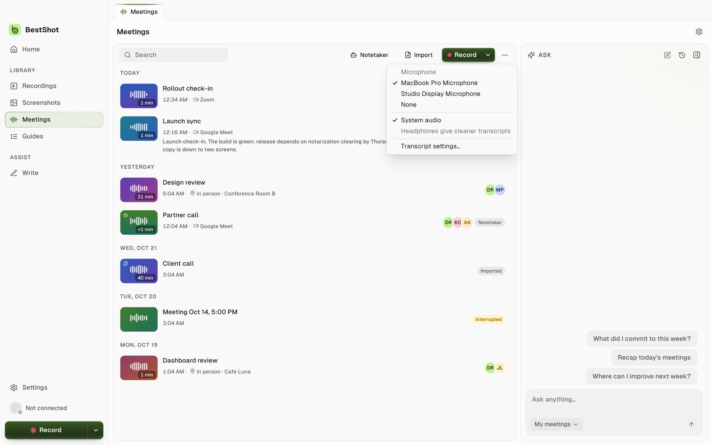Focus the Search meetings field

click(173, 55)
